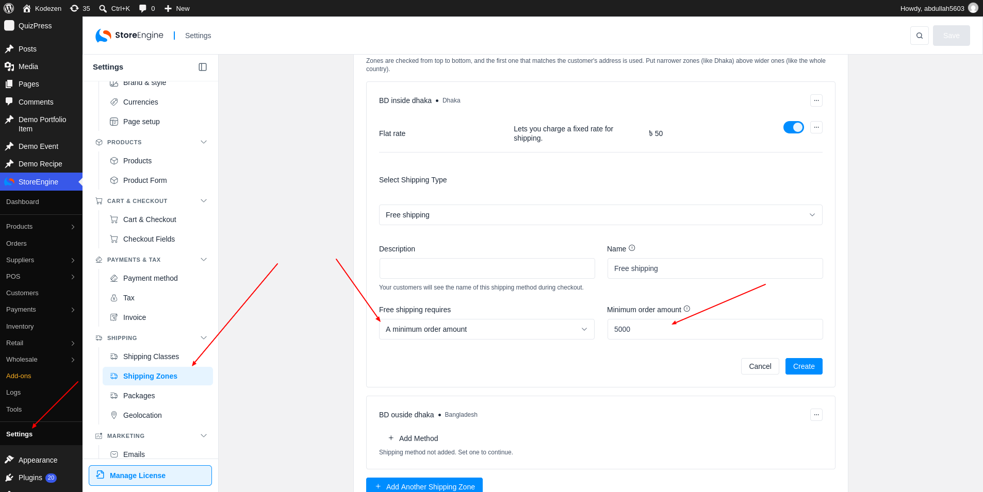Open the BD inside dhaka zone options menu
983x492 pixels.
816,100
